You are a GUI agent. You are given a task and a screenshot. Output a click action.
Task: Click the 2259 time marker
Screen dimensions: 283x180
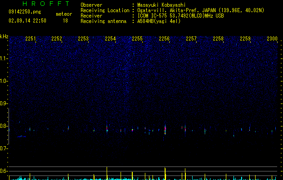[245, 39]
